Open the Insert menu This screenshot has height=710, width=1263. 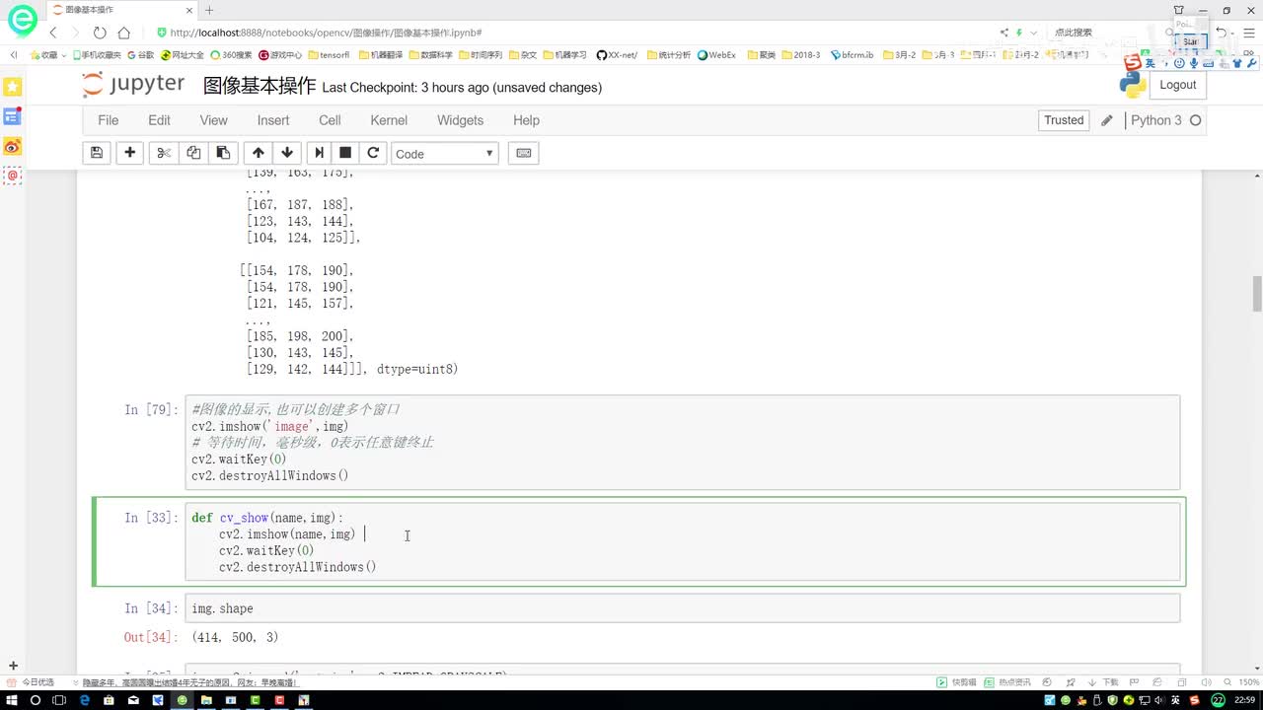tap(273, 120)
